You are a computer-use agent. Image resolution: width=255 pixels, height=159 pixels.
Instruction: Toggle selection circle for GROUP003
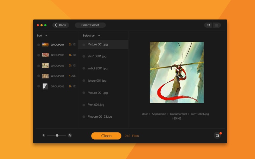click(x=39, y=66)
